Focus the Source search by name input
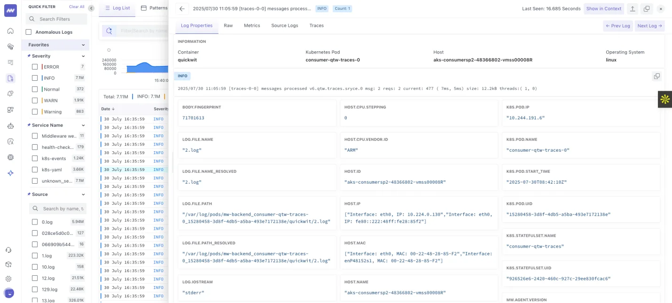Image resolution: width=672 pixels, height=303 pixels. (x=58, y=209)
